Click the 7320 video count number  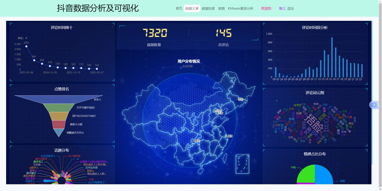point(155,33)
